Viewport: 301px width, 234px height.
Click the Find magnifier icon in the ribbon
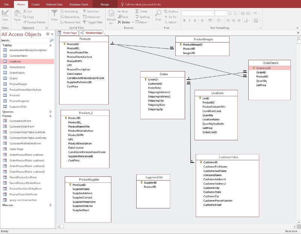(x=158, y=14)
